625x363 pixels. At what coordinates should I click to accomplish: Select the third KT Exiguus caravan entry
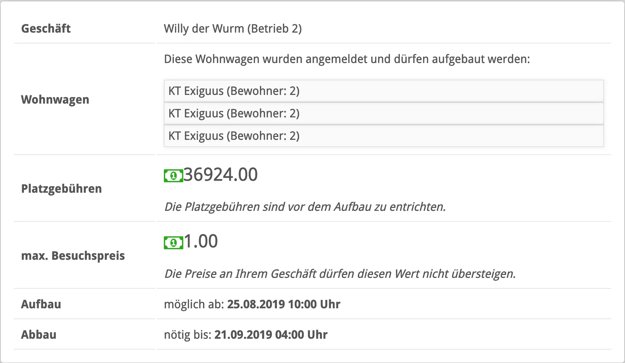pos(384,136)
